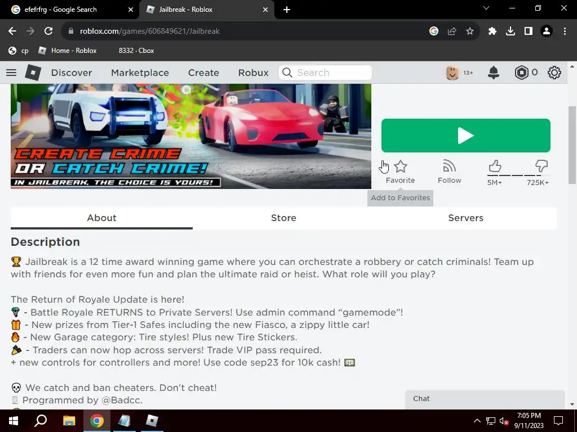Screen dimensions: 577x432
Task: Go to Marketplace page
Action: click(140, 73)
